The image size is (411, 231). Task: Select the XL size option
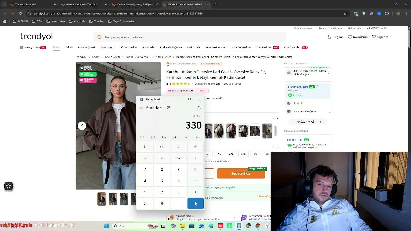219,154
